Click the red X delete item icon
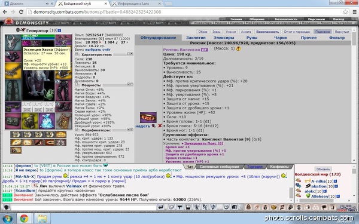The height and width of the screenshot is (224, 359). tap(160, 125)
